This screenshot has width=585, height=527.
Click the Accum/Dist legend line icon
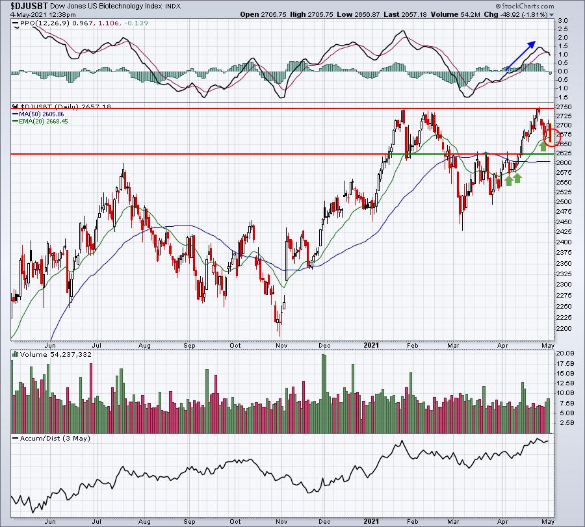pos(16,438)
